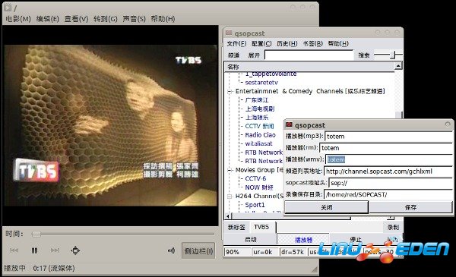
Task: Toggle the 侧边栏 sidebar button
Action: pos(198,250)
